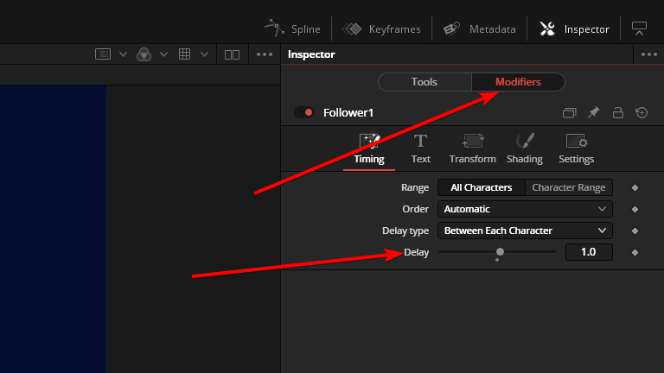Open the Inspector panel options menu
664x373 pixels.
click(x=648, y=54)
